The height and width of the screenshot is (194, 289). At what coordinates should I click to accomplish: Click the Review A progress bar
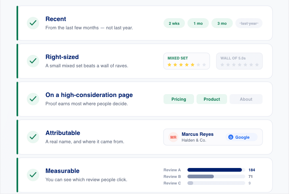pyautogui.click(x=216, y=170)
